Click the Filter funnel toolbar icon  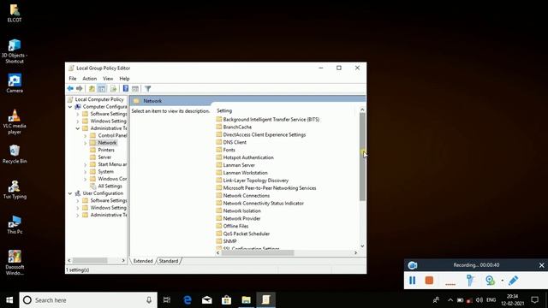(x=148, y=89)
